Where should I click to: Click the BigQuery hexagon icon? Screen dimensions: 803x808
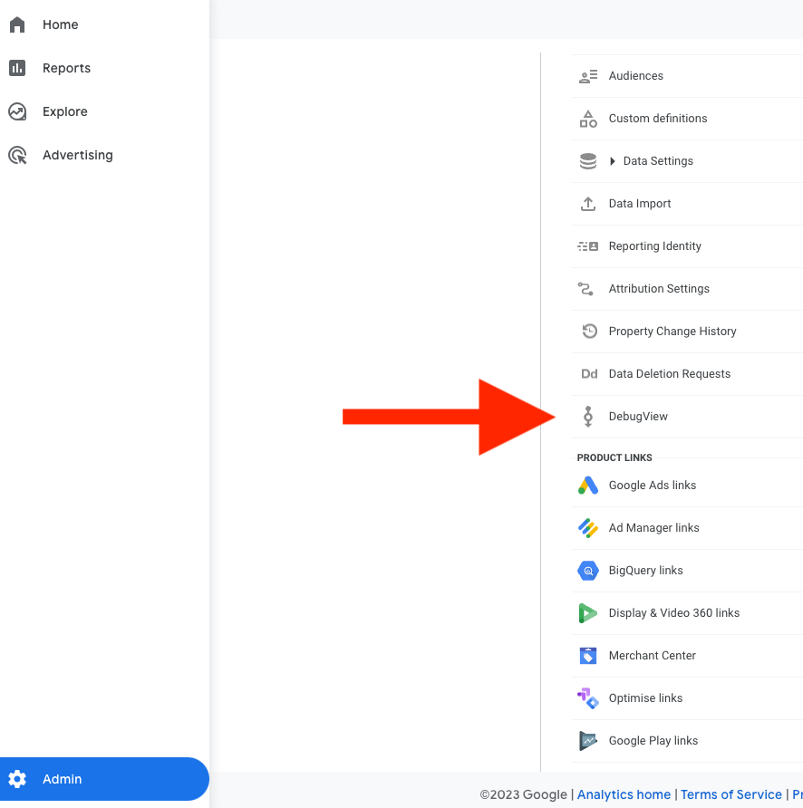click(x=588, y=571)
